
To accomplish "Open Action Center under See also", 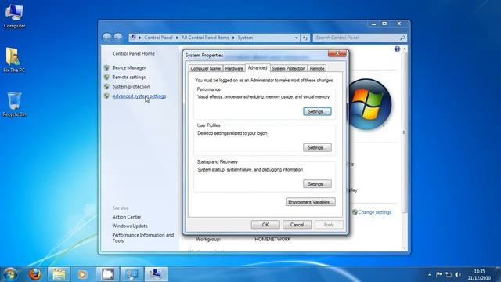I will [x=127, y=217].
